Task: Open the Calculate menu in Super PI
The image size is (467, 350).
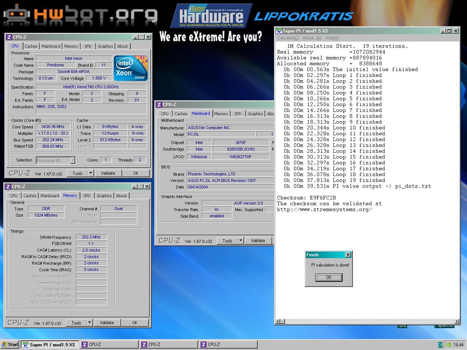Action: [x=288, y=38]
